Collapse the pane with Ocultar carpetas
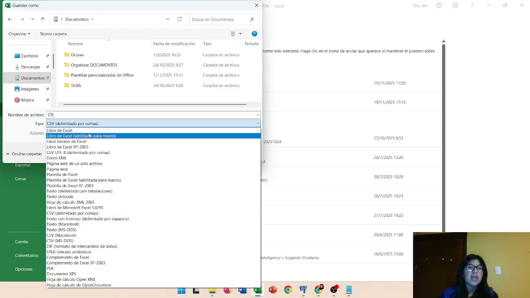530x298 pixels. pyautogui.click(x=24, y=154)
